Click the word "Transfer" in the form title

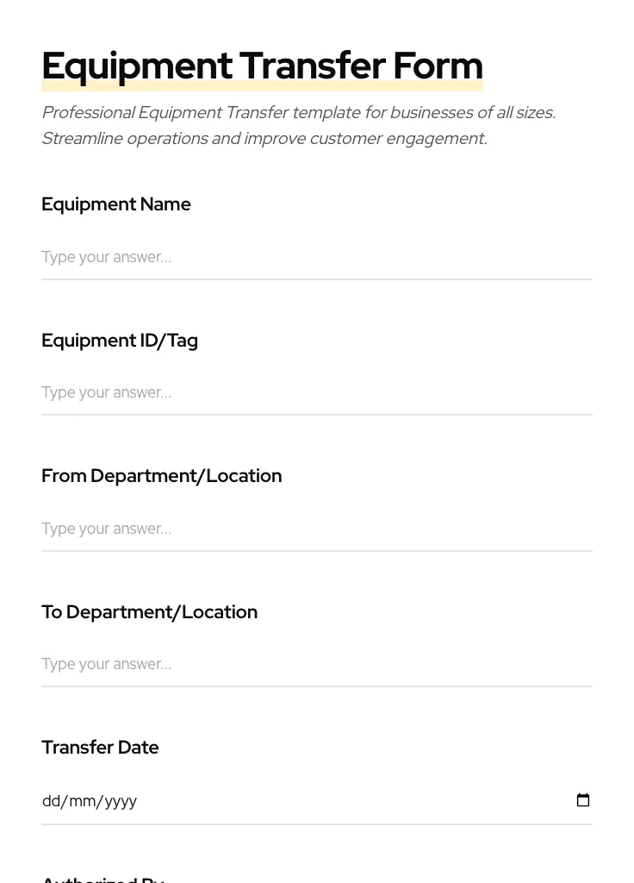click(312, 66)
